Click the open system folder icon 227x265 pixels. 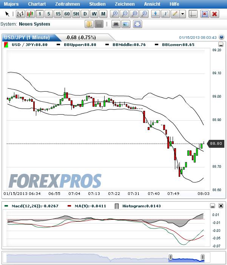89,24
